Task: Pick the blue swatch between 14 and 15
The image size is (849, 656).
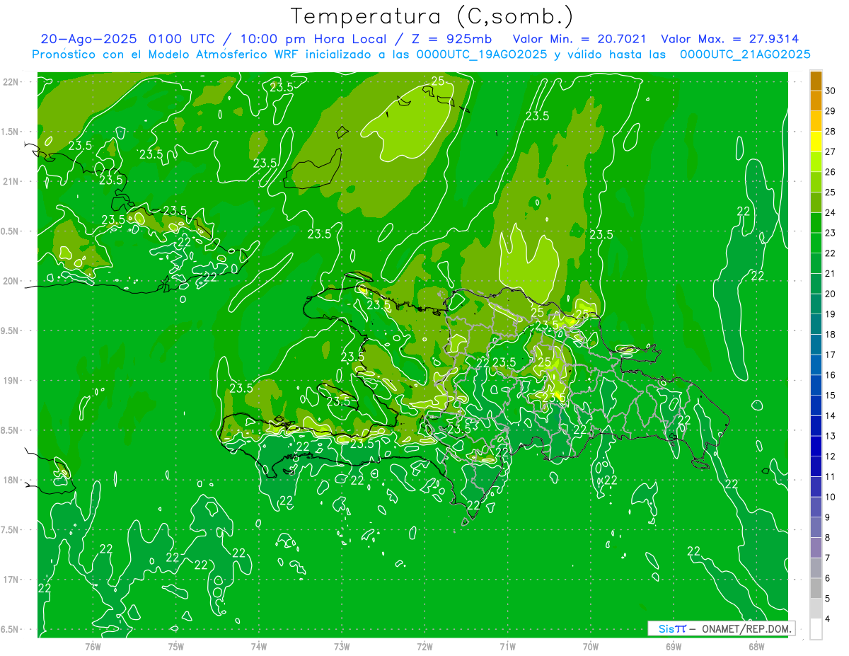Action: [x=816, y=405]
